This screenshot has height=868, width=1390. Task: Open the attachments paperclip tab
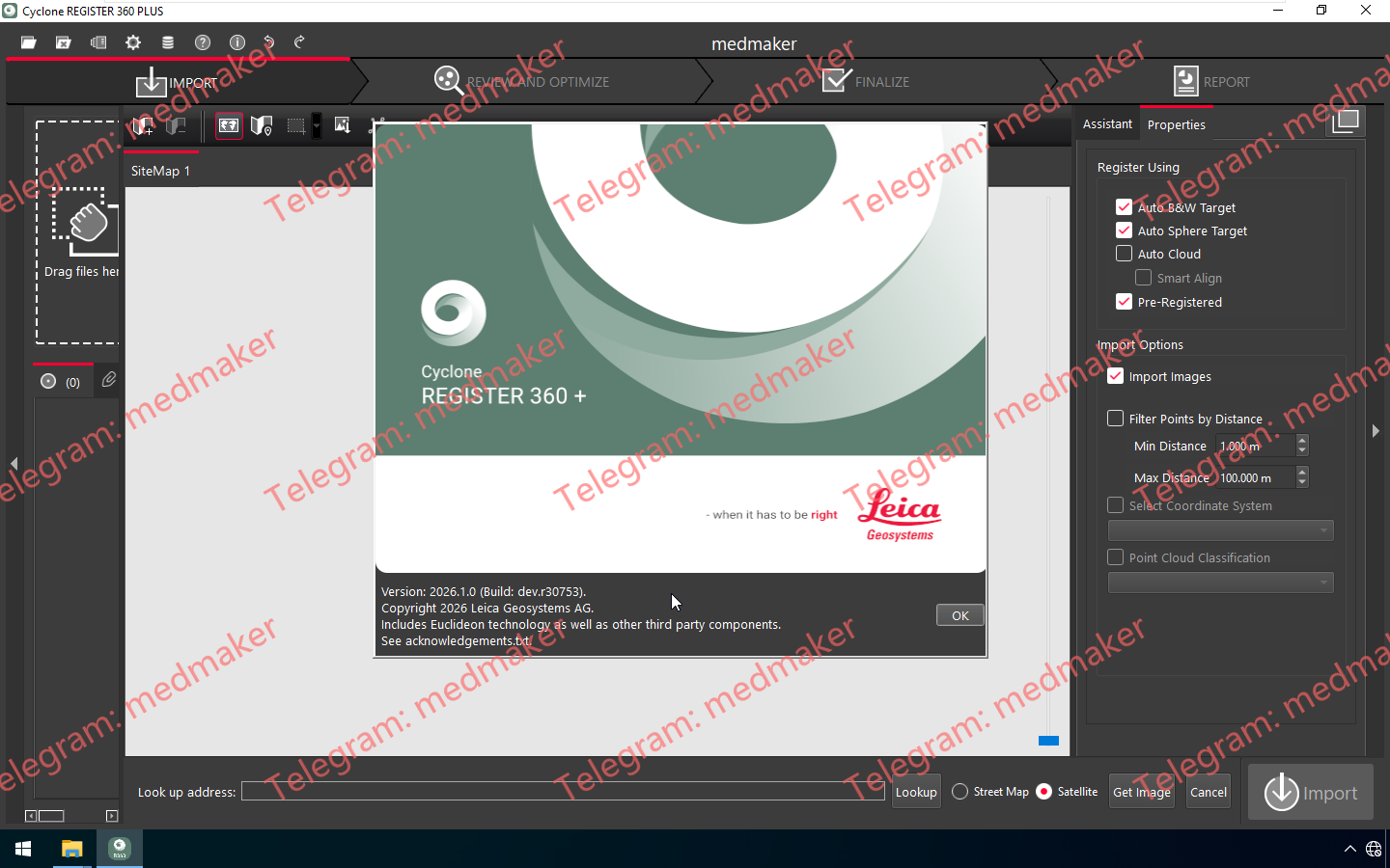pos(109,380)
